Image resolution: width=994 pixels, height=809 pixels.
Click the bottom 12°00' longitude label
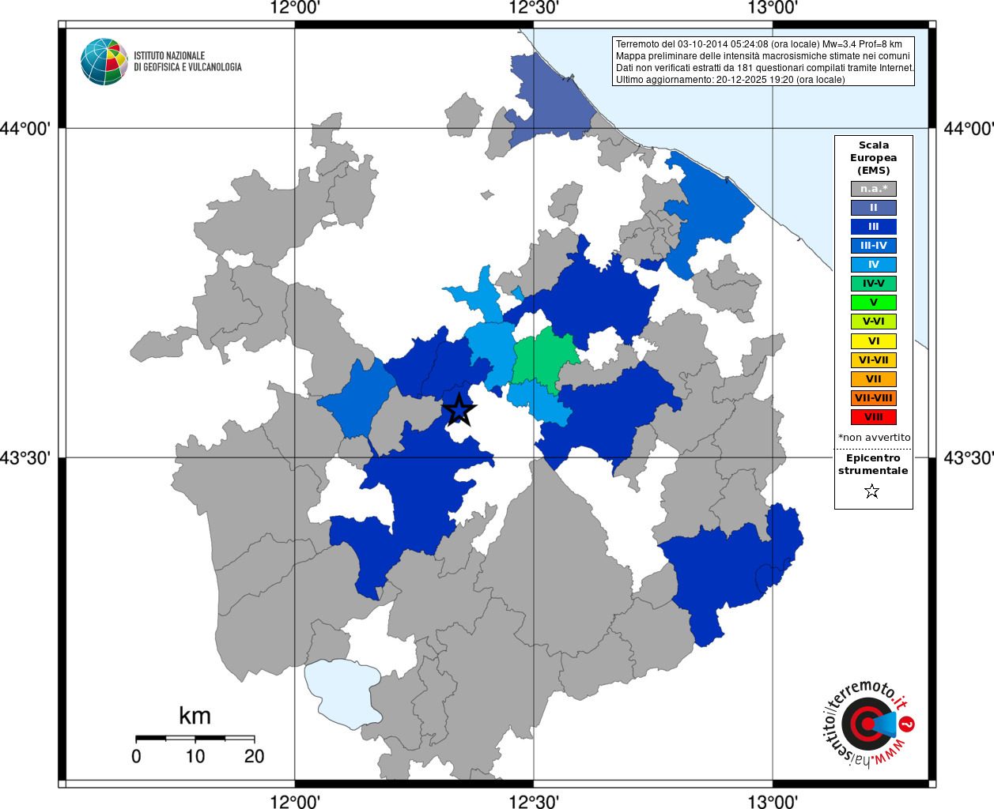pyautogui.click(x=295, y=801)
